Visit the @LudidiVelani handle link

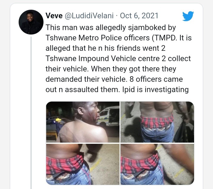[x=89, y=16]
